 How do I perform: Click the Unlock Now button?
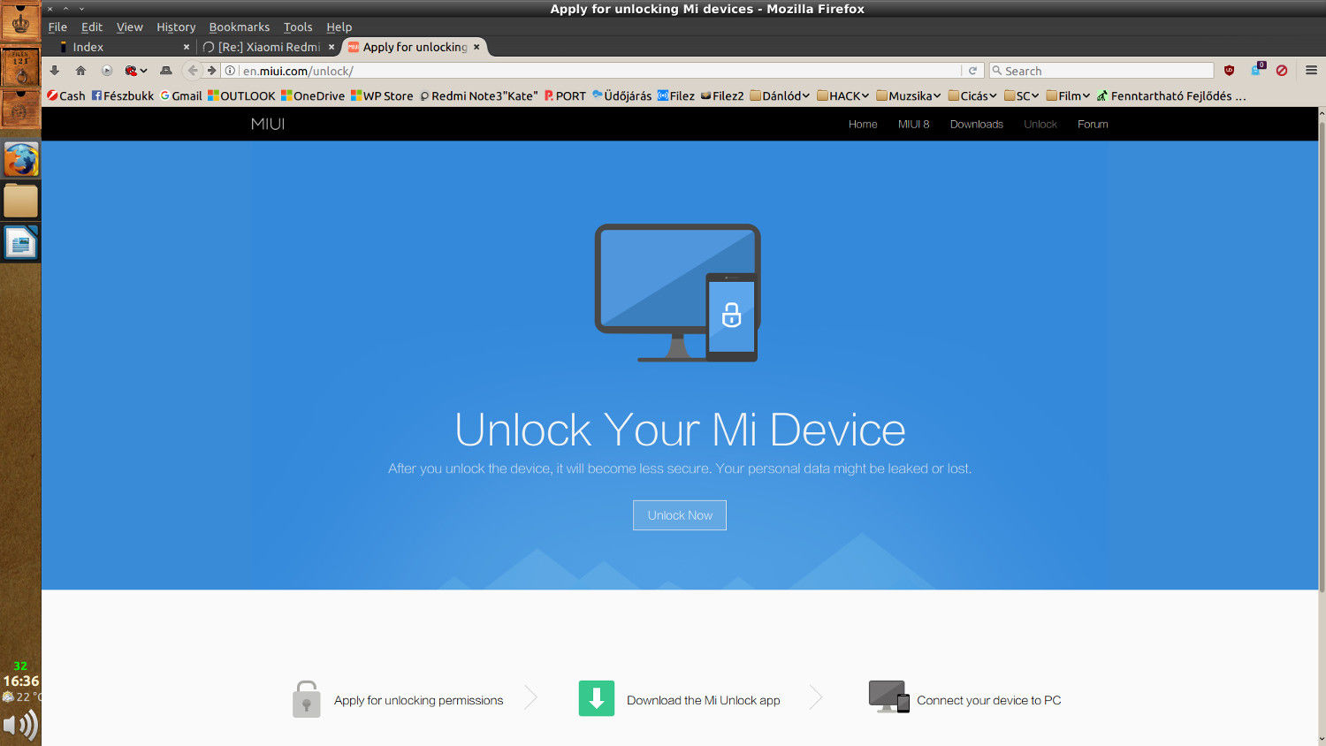pos(680,515)
